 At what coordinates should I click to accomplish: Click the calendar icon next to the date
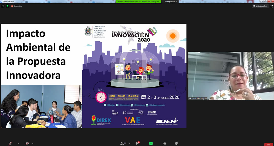pos(143,97)
